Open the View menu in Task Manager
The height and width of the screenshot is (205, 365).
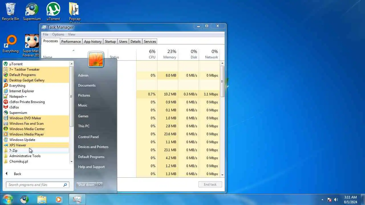coord(72,34)
